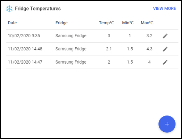
Task: Select the date 11/02/2020 14:47
Action: (x=25, y=62)
